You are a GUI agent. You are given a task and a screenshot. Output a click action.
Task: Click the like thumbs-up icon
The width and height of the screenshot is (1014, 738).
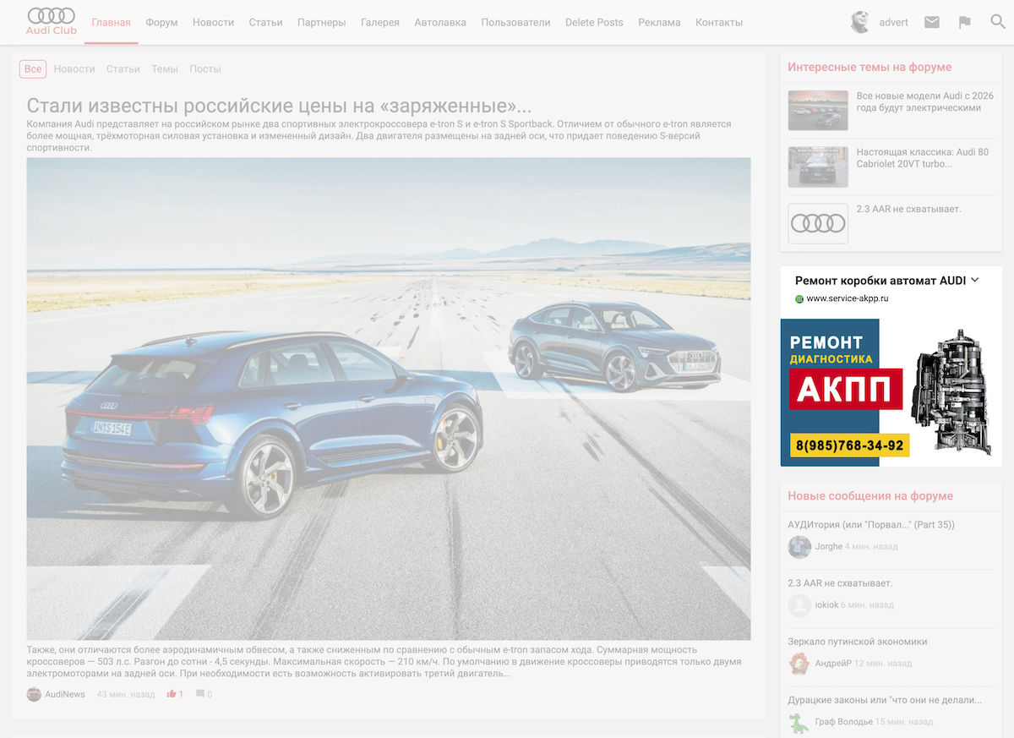[x=172, y=694]
